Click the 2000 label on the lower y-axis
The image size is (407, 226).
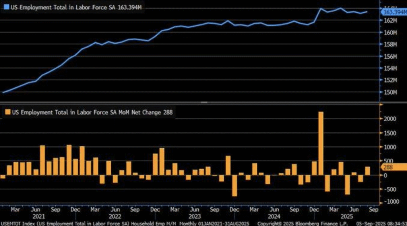point(390,119)
